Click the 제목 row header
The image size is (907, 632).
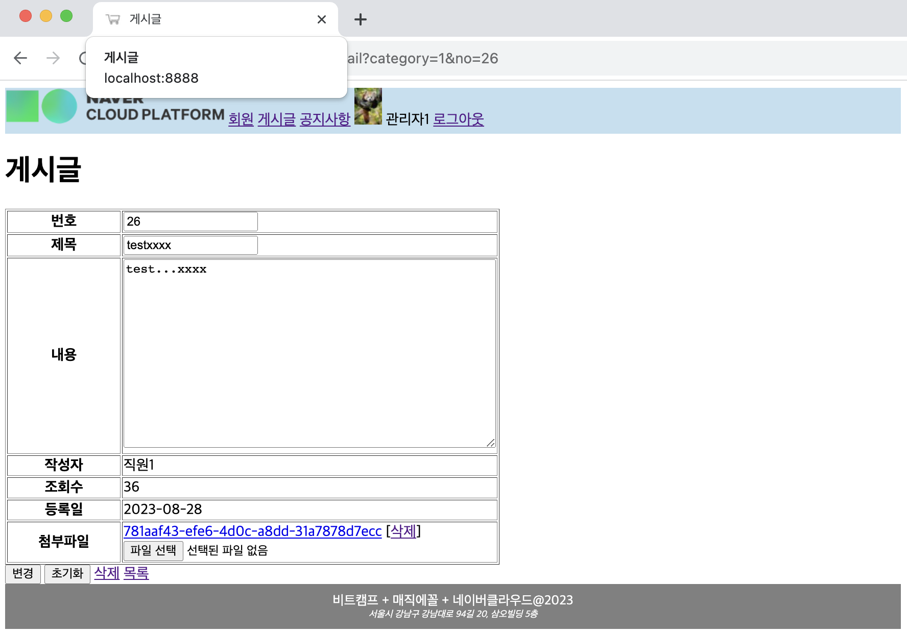tap(64, 245)
